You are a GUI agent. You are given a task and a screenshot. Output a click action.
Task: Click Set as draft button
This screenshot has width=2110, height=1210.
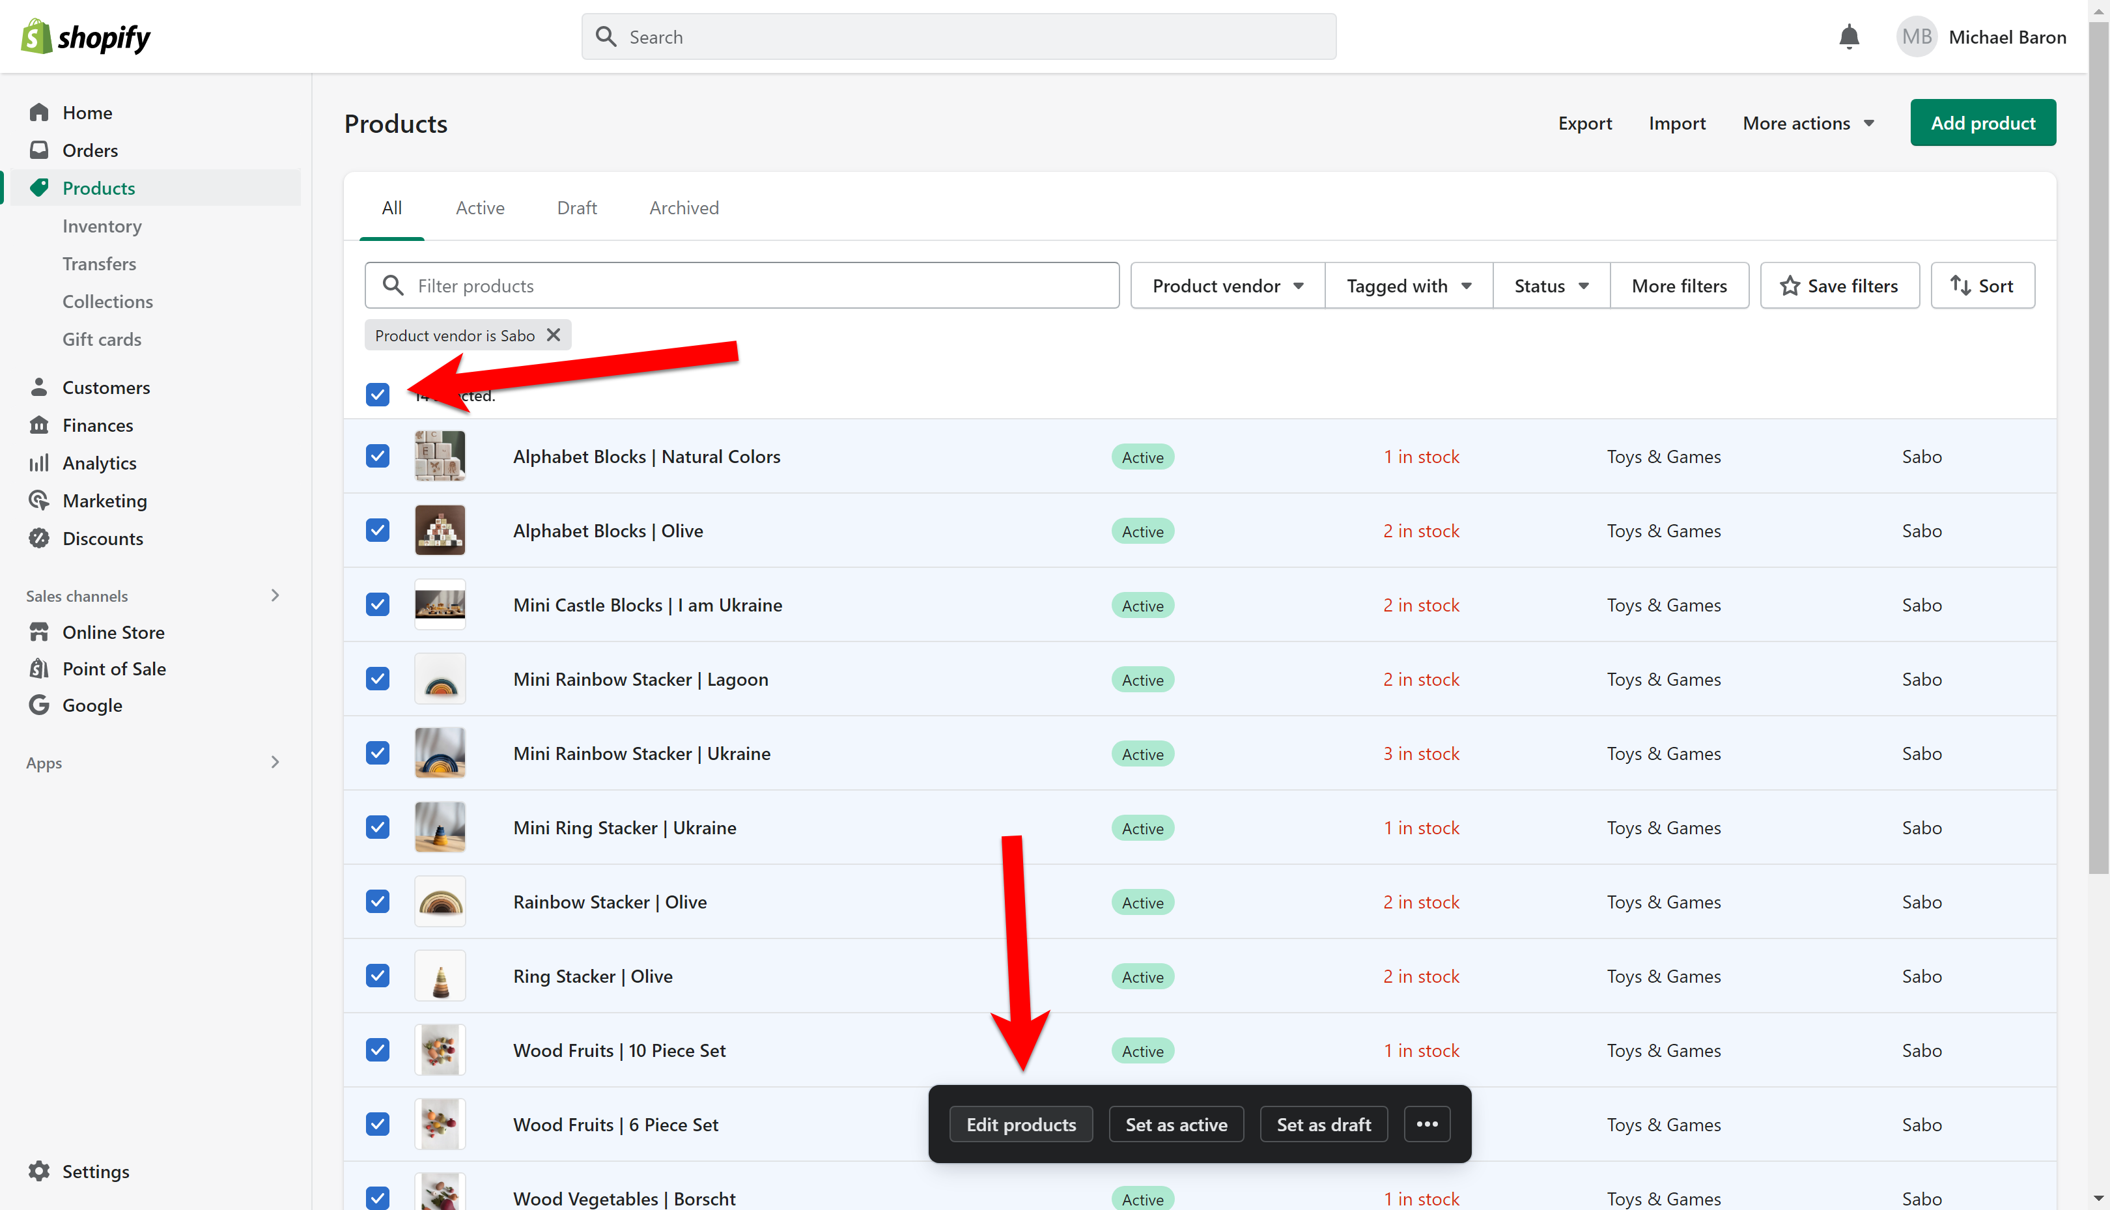[1323, 1125]
